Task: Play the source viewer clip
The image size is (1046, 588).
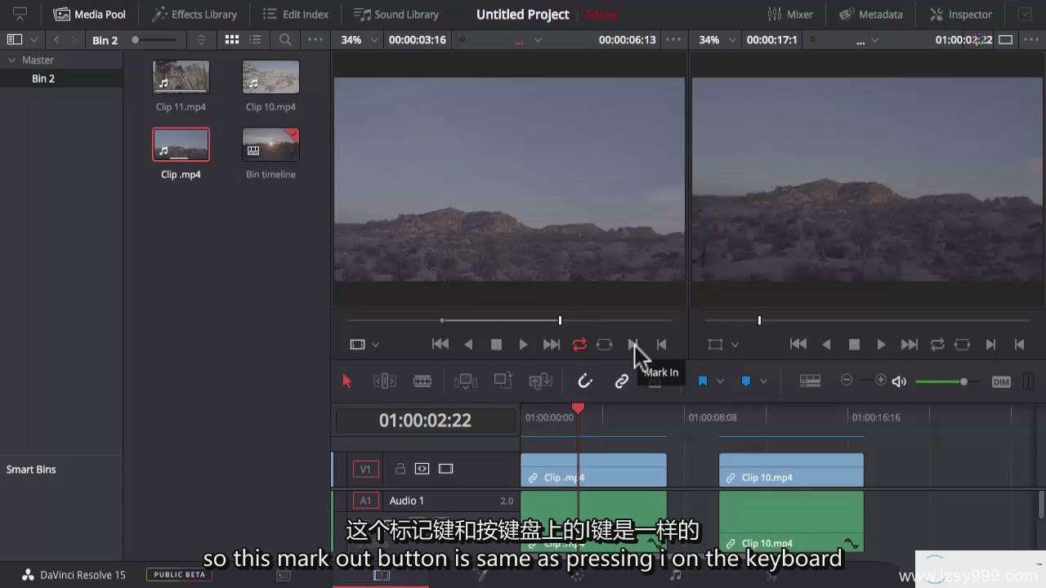Action: [523, 345]
